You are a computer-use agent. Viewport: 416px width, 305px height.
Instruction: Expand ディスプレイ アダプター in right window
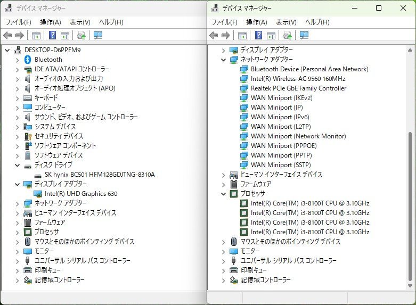(223, 51)
